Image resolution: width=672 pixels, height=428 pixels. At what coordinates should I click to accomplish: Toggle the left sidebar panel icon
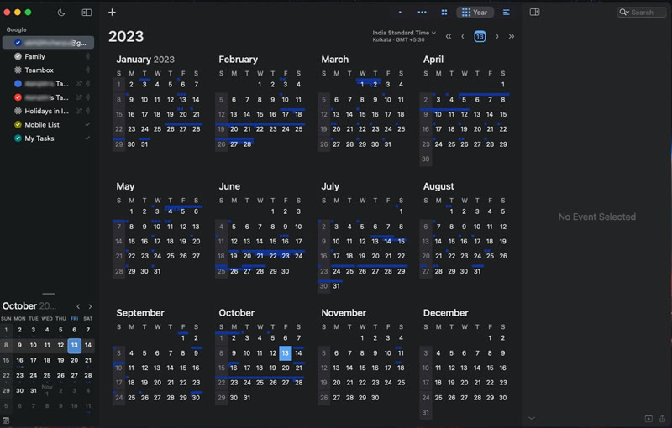[87, 13]
